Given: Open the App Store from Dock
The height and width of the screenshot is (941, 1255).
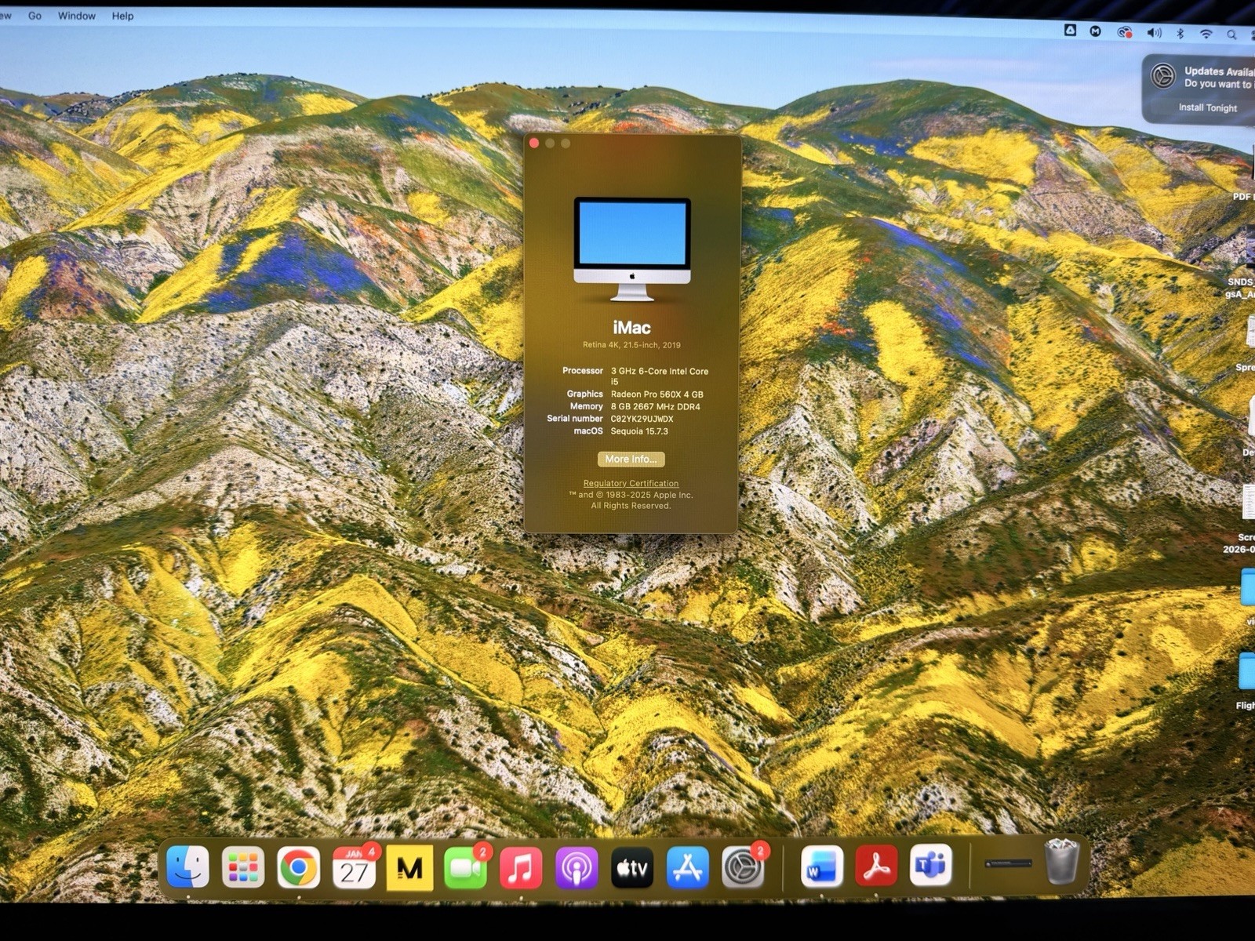Looking at the screenshot, I should [x=687, y=867].
